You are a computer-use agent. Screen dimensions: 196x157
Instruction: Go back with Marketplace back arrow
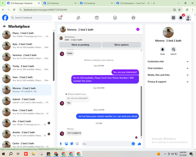click(x=5, y=26)
